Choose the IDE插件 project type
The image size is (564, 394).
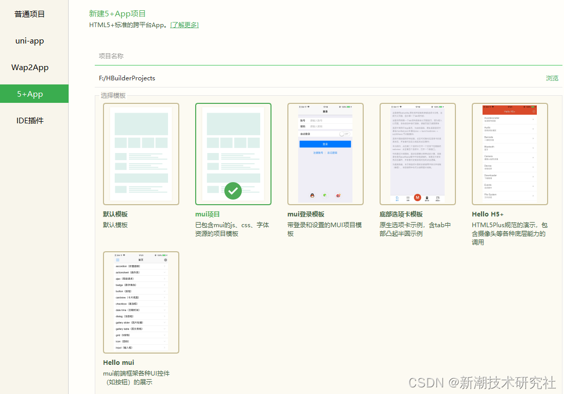coord(30,120)
